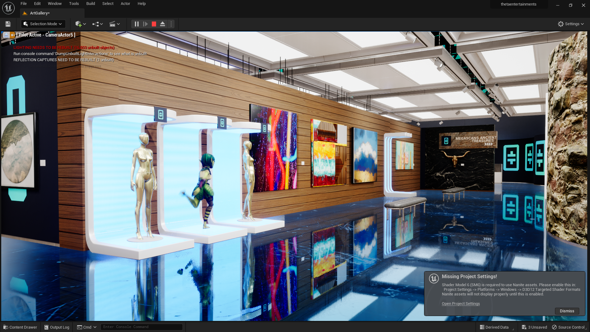
Task: Open the Build menu
Action: [x=90, y=4]
